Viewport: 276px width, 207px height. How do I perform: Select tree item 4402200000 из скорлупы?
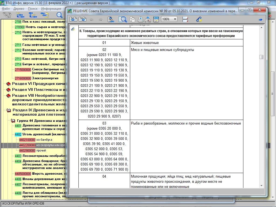point(27,145)
